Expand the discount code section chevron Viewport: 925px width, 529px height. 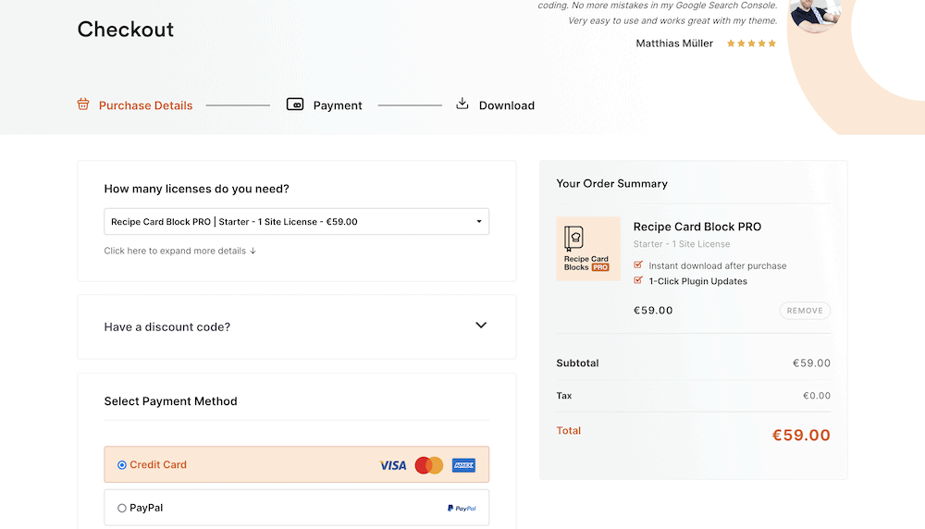[481, 325]
